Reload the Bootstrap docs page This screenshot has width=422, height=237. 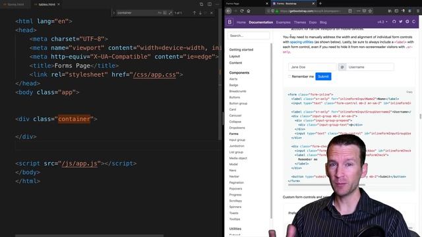[x=242, y=11]
